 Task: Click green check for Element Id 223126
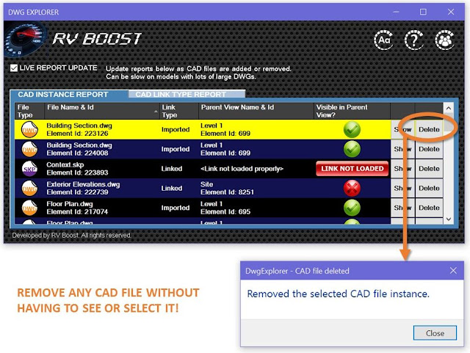pyautogui.click(x=352, y=129)
